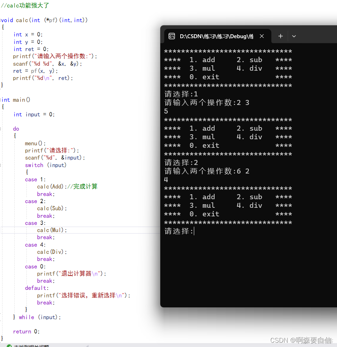This screenshot has width=337, height=347.
Task: Close the Debug terminal tab with its X
Action: coord(262,36)
